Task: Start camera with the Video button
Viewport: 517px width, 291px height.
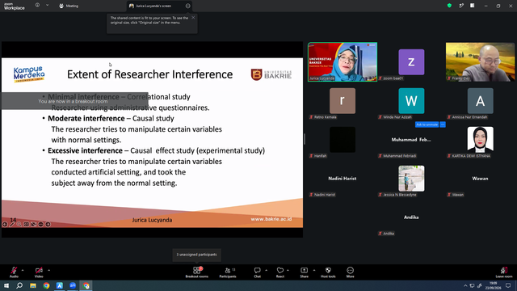Action: click(x=39, y=272)
